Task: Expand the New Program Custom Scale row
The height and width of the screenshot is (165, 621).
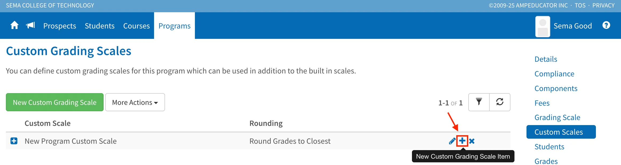Action: [x=14, y=141]
